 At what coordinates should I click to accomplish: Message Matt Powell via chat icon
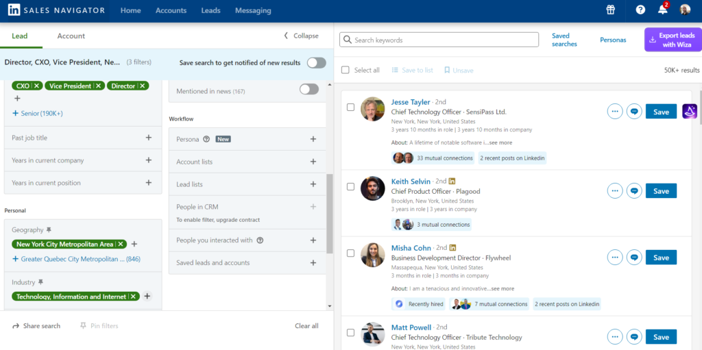634,336
